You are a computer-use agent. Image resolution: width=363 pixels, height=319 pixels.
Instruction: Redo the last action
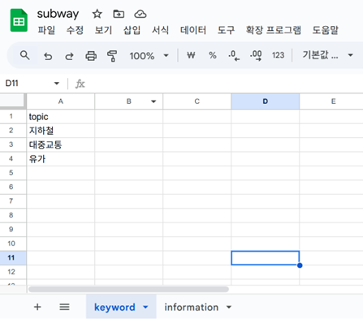click(x=69, y=56)
